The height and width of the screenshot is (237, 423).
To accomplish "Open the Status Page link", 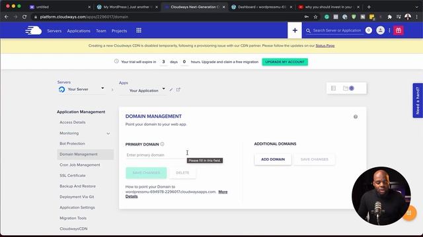I will (x=325, y=45).
